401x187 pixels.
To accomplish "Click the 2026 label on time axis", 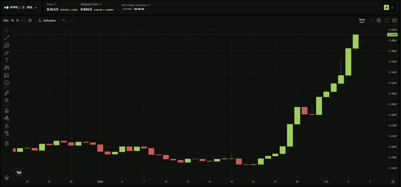I will coord(101,181).
